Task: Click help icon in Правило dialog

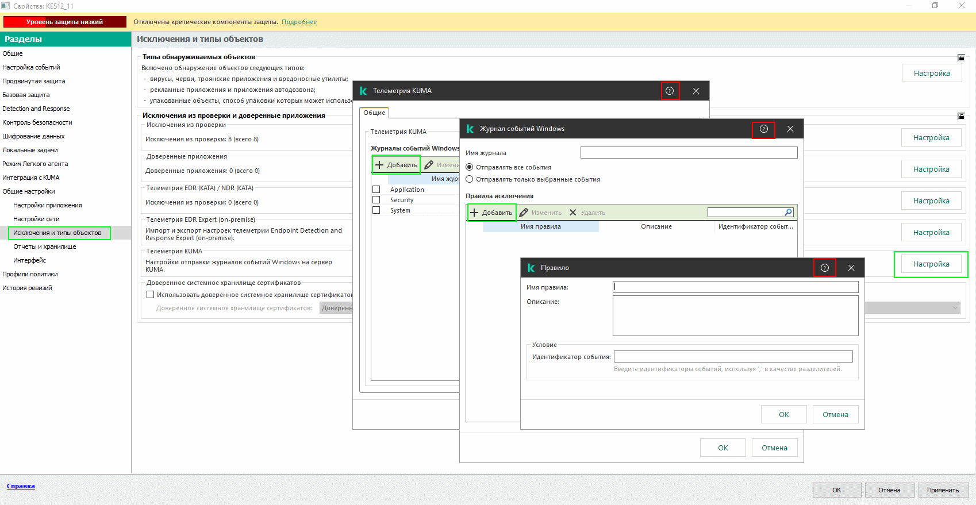Action: point(824,268)
